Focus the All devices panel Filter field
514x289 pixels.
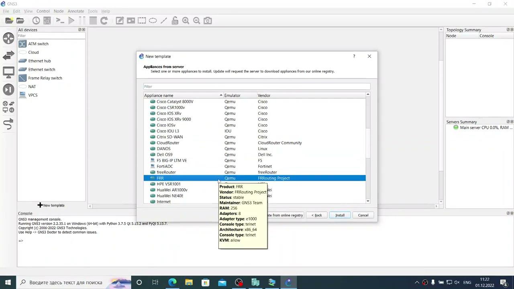(x=51, y=36)
